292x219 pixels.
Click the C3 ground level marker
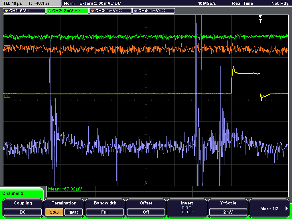tap(7, 47)
